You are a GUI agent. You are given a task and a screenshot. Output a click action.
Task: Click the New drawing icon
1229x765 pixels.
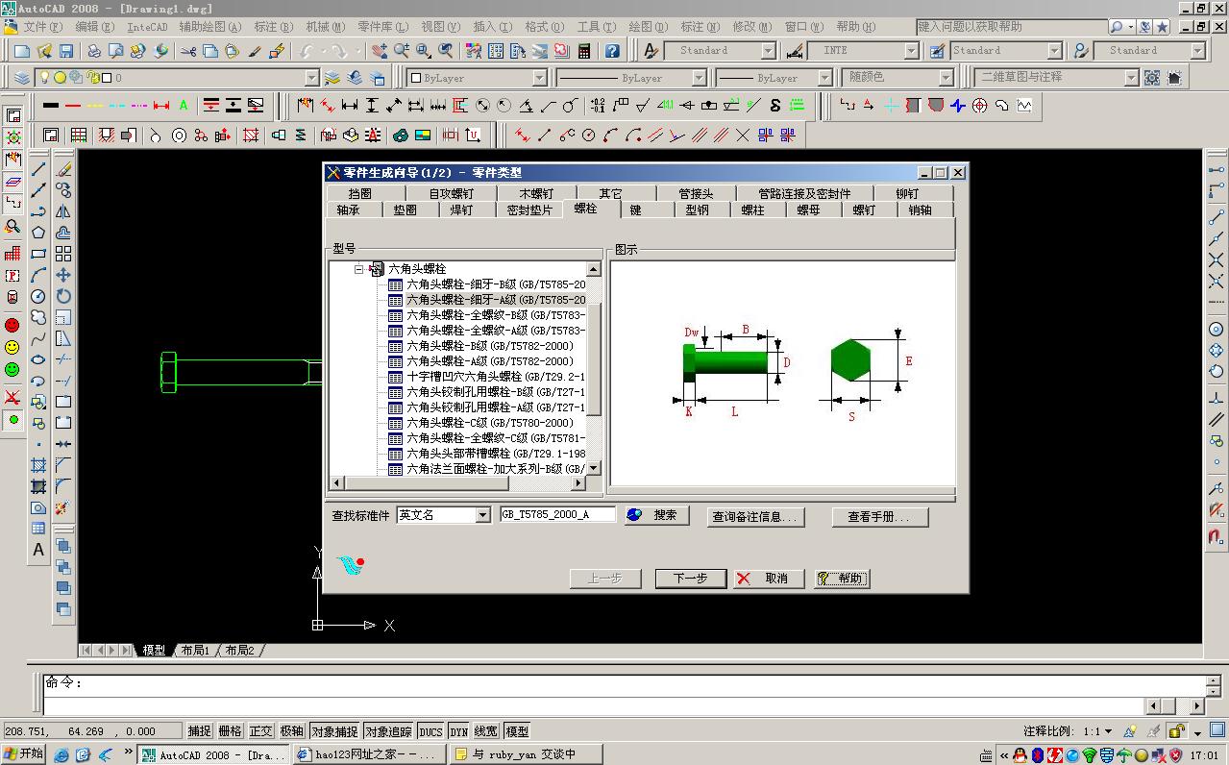22,51
